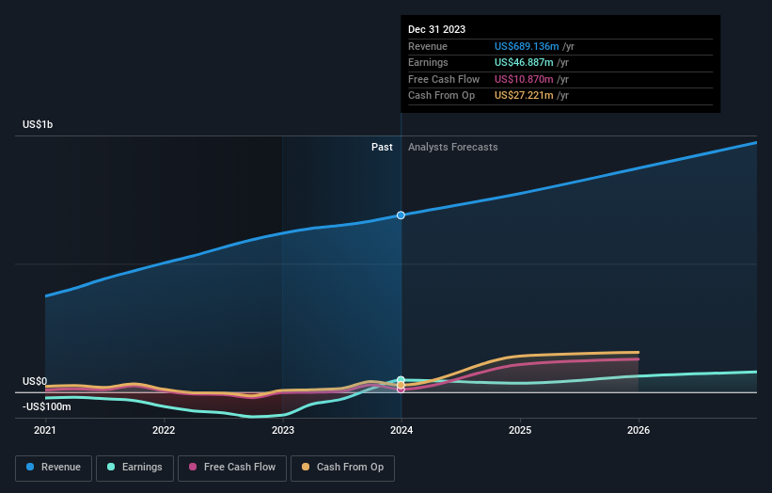Viewport: 772px width, 493px height.
Task: Click the Cash From Op label in tooltip
Action: click(x=442, y=96)
